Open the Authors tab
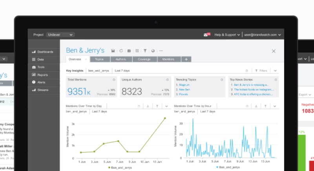This screenshot has width=314, height=171. coord(121,59)
